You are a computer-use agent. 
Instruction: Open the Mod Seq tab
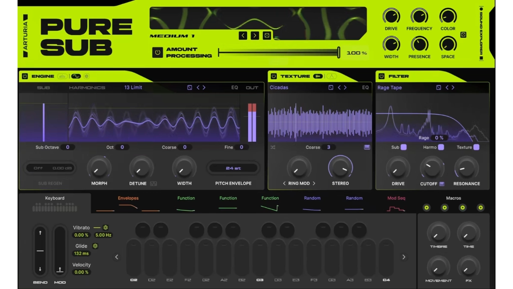pos(396,203)
